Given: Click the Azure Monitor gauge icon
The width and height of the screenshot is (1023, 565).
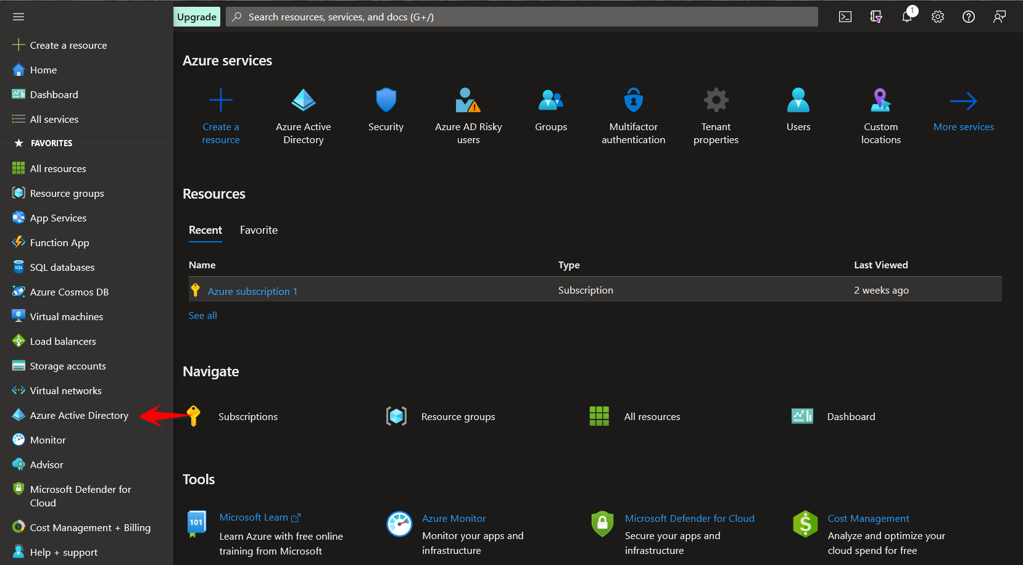Looking at the screenshot, I should (399, 524).
